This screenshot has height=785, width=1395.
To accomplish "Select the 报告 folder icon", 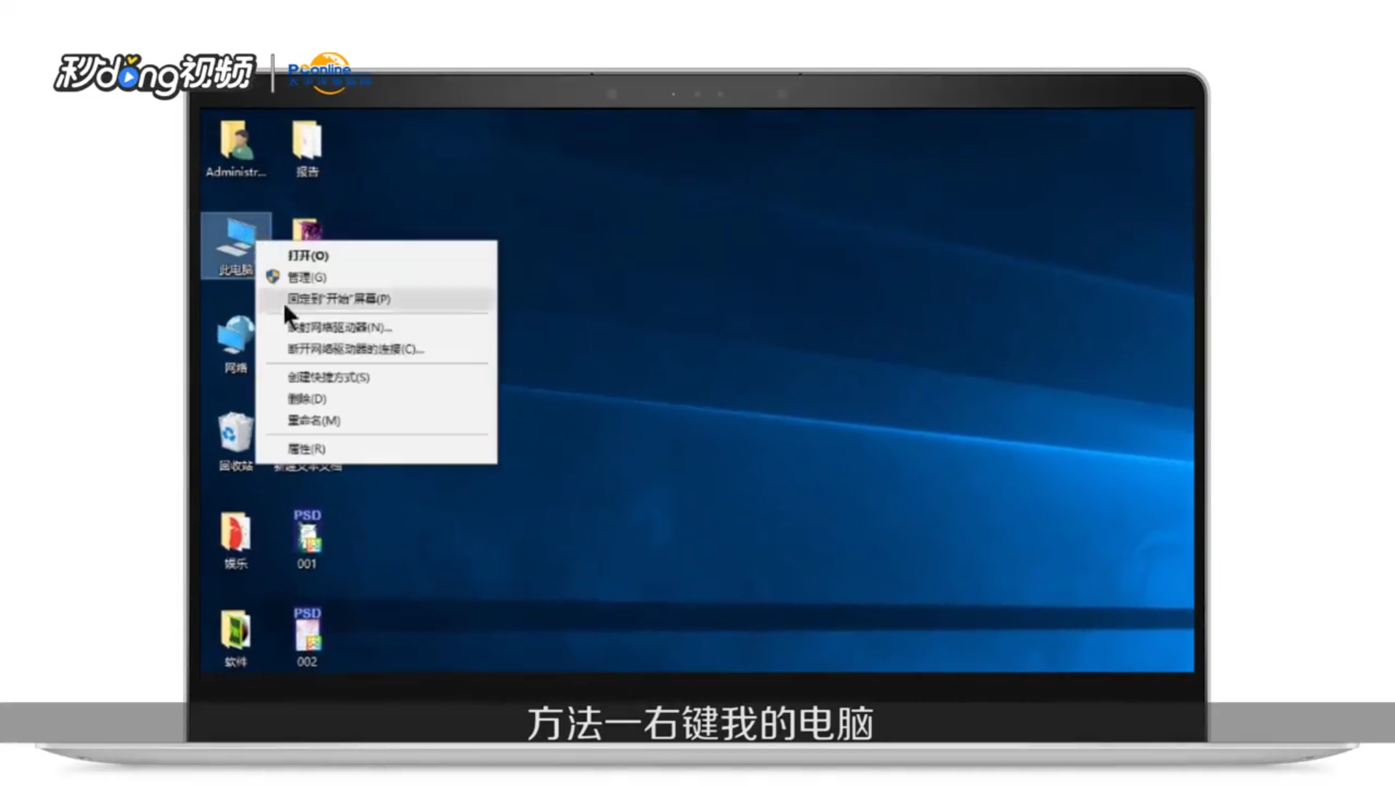I will [307, 149].
